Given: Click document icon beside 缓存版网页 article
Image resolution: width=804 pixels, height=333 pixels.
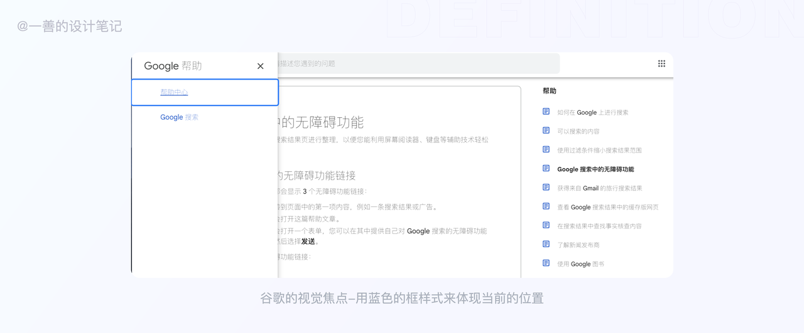Looking at the screenshot, I should pos(546,206).
